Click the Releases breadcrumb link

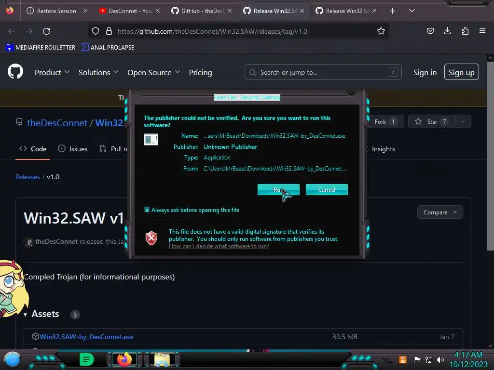[27, 177]
